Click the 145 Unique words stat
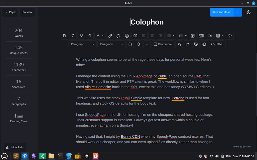257x160 pixels. click(x=19, y=50)
